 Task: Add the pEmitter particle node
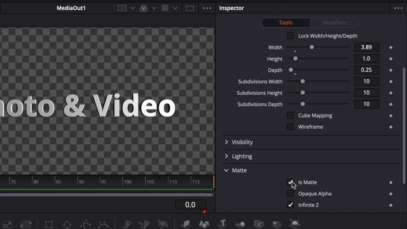(x=127, y=224)
